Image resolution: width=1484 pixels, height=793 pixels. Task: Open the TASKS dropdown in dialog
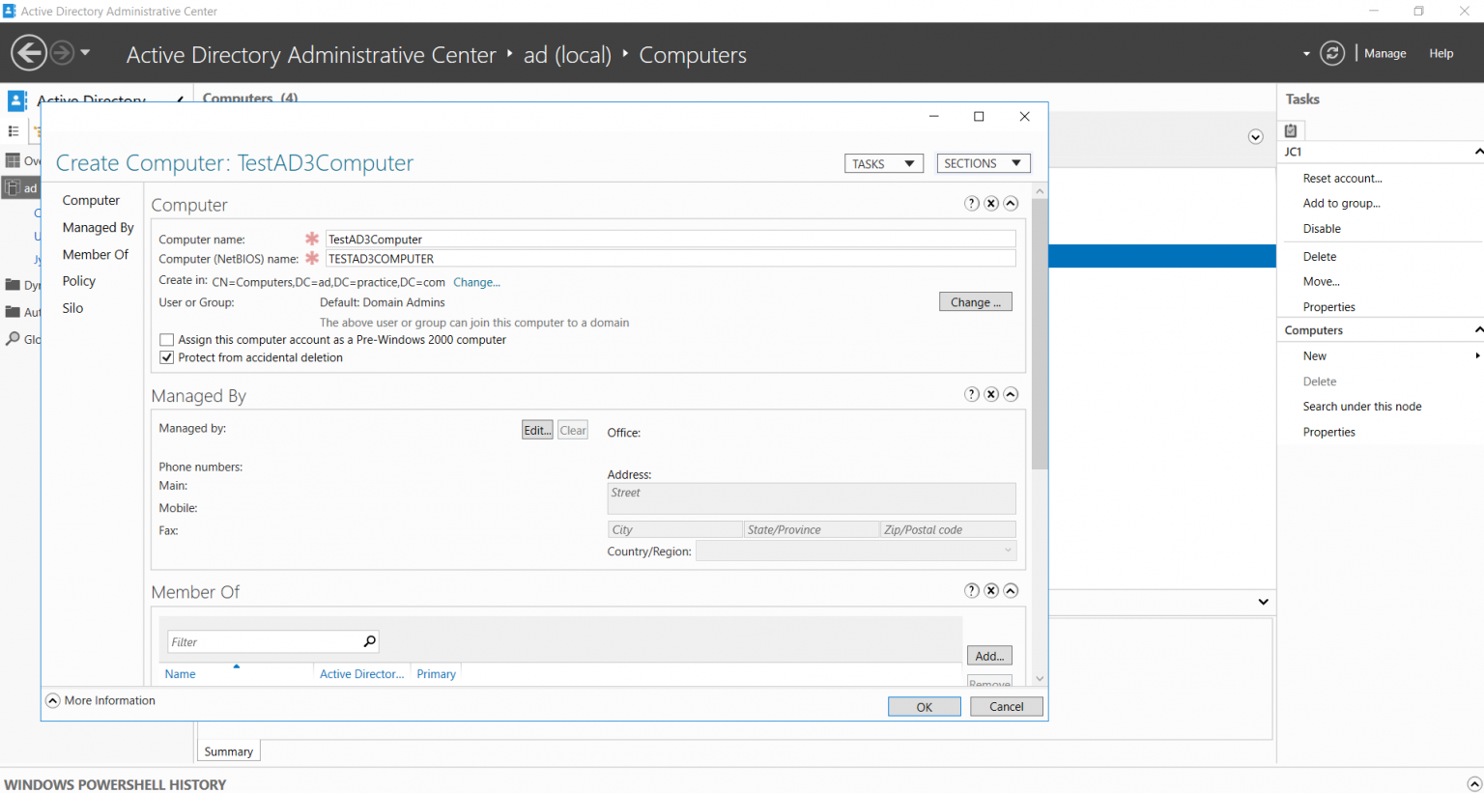pos(883,163)
